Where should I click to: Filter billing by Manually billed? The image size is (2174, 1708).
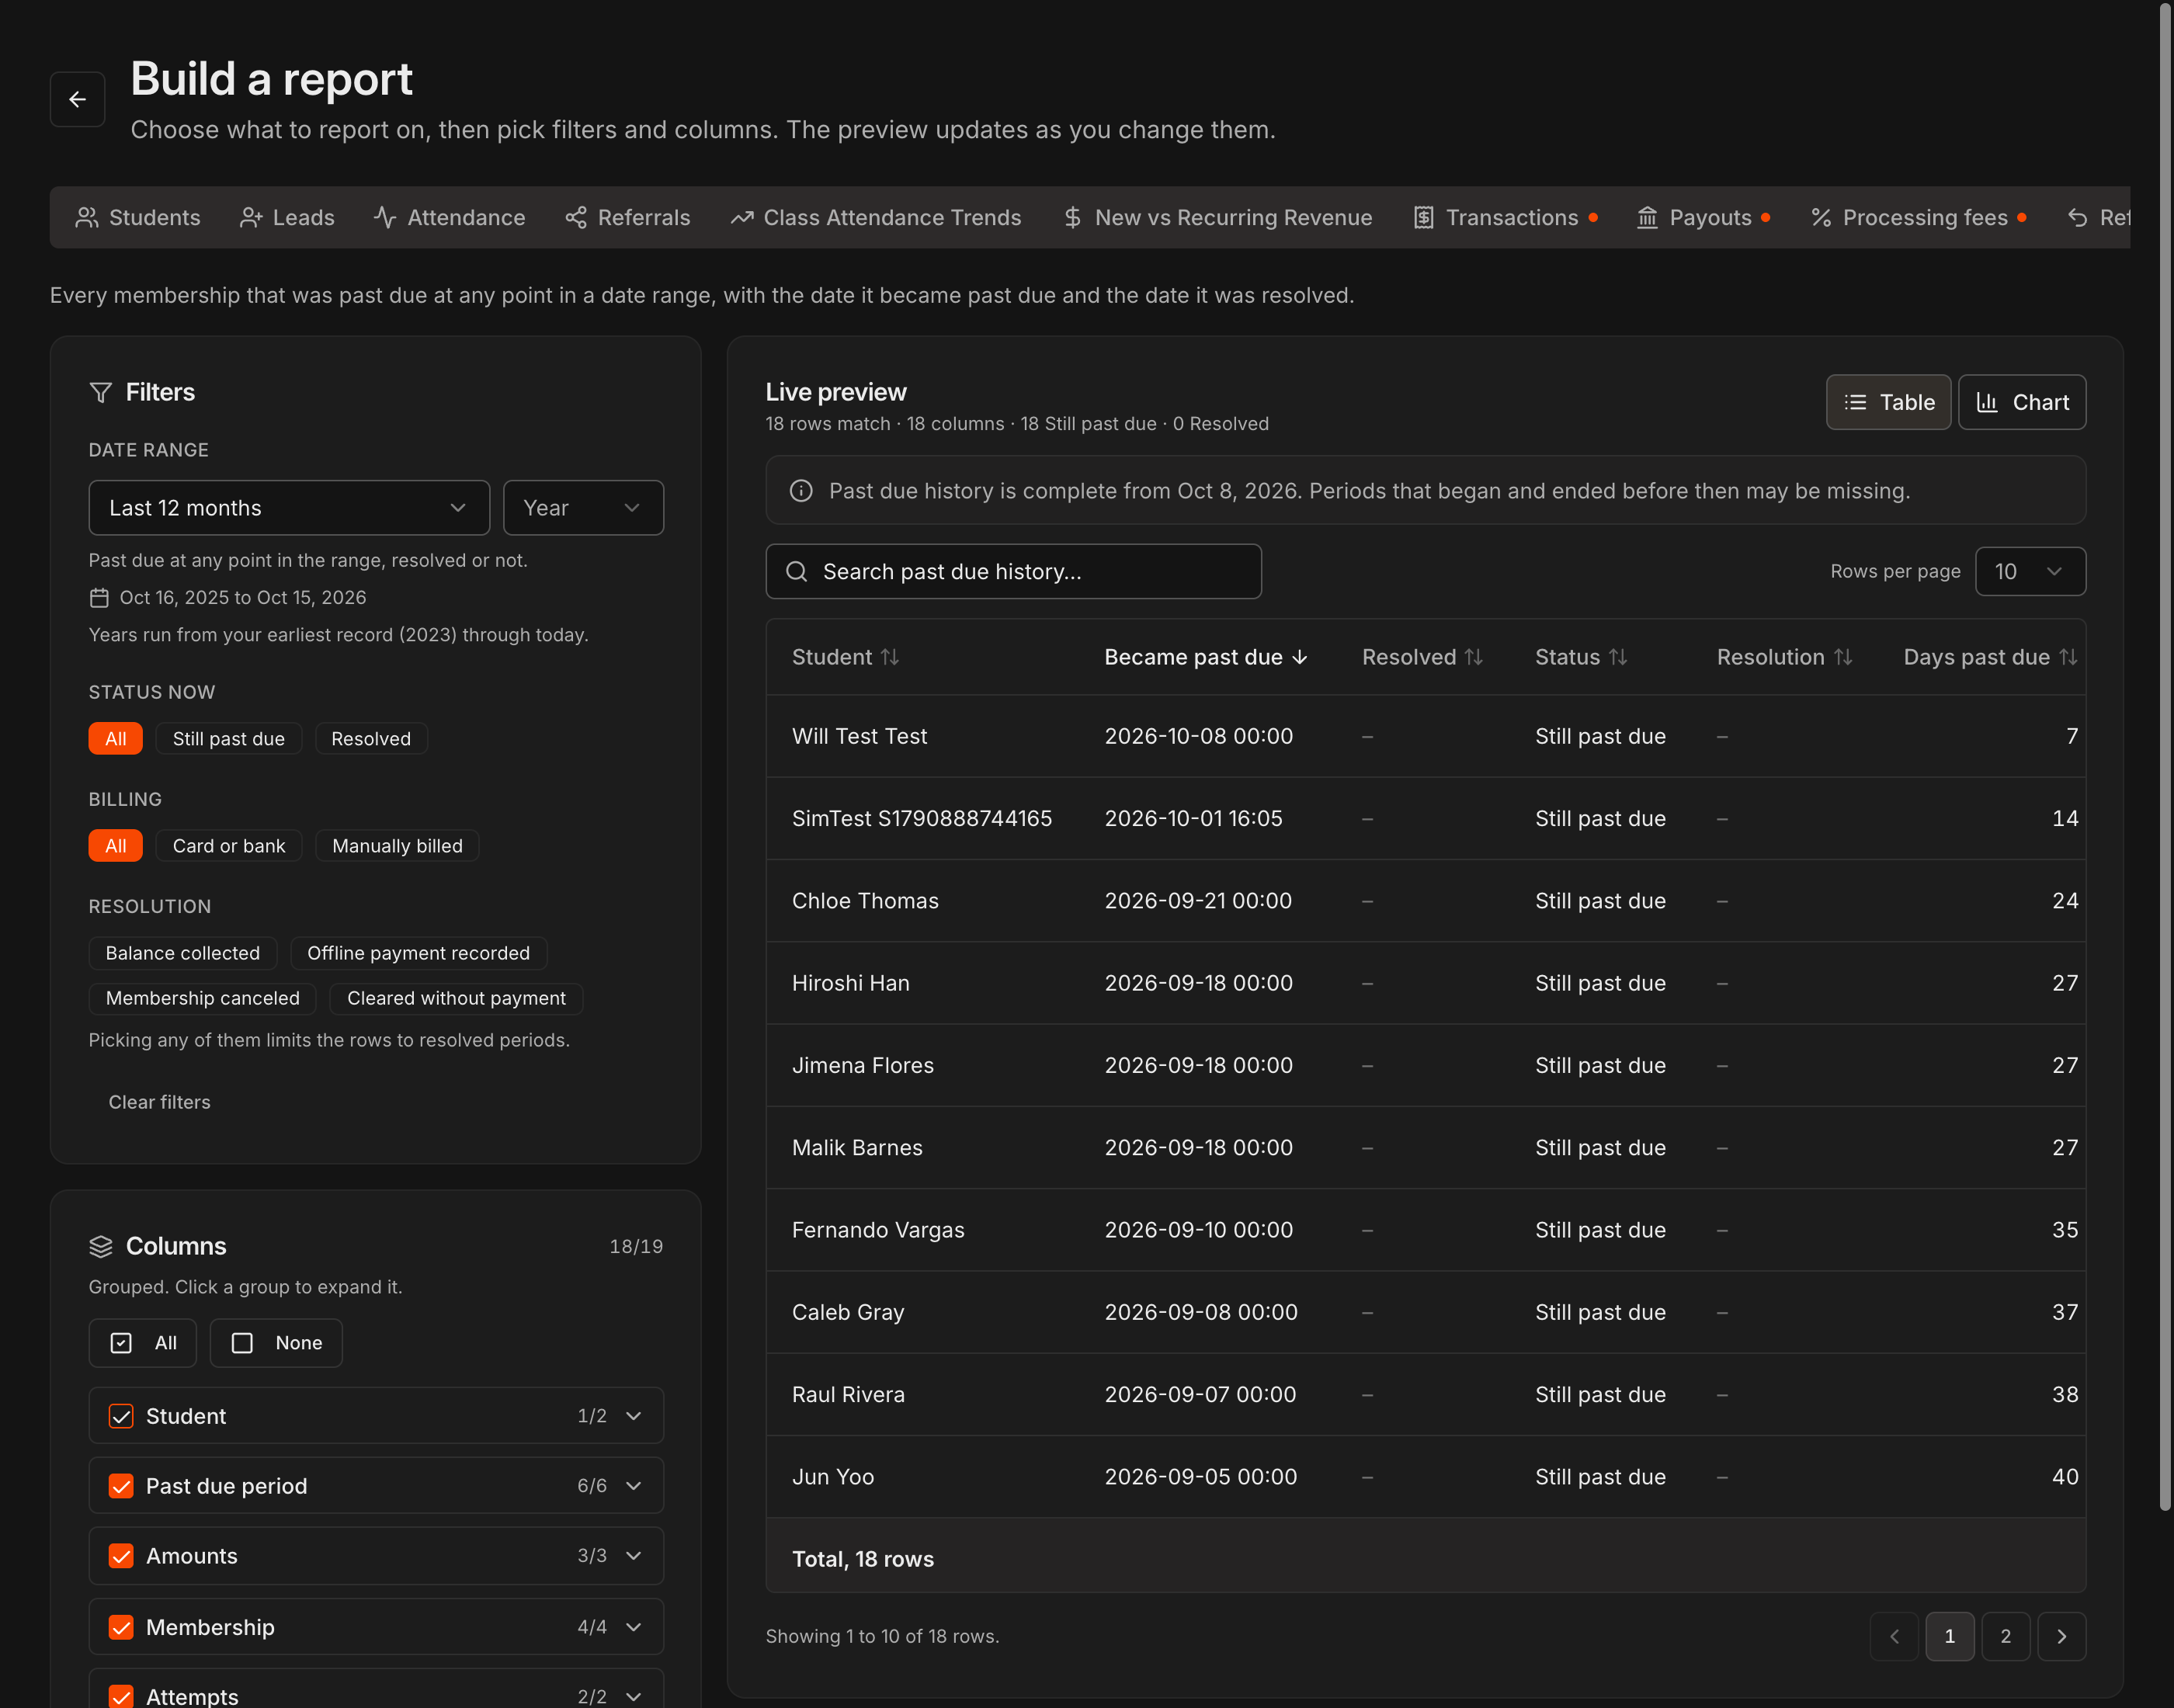397,845
